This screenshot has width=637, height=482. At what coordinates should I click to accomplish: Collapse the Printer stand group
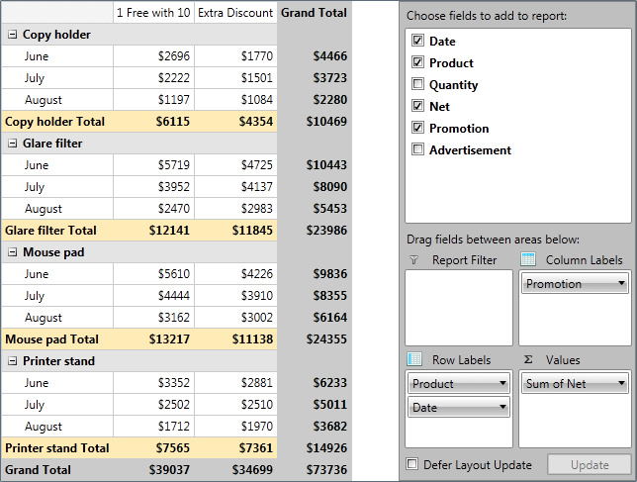pos(13,361)
